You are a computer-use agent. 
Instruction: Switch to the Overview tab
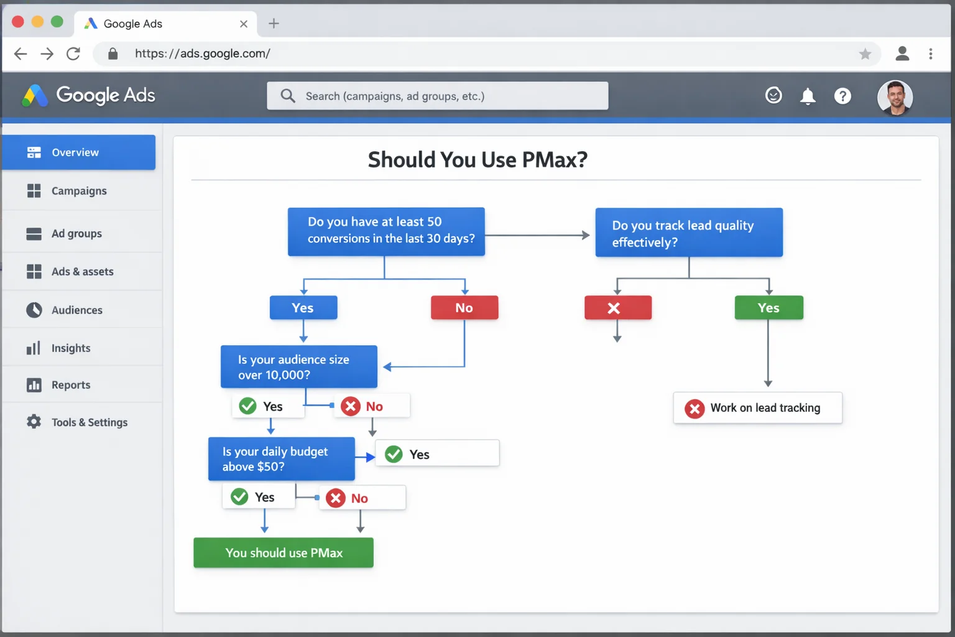(x=75, y=152)
